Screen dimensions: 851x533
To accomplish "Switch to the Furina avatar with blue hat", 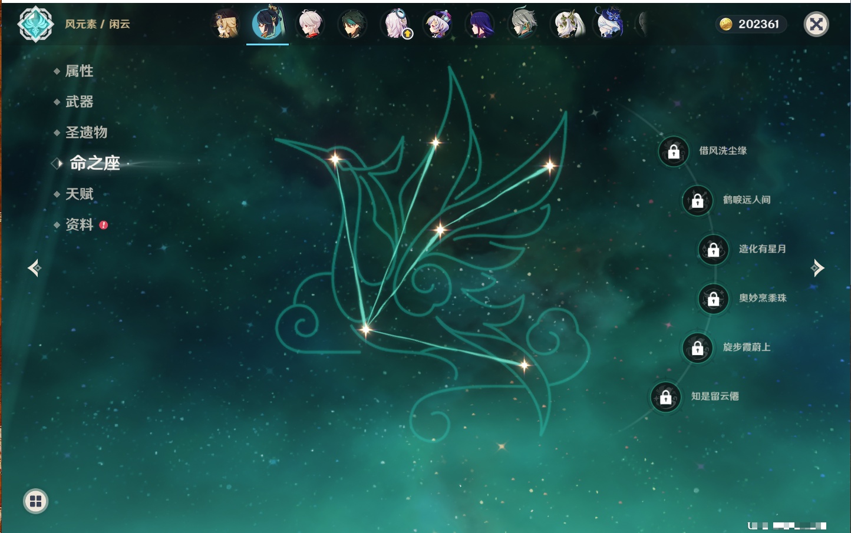I will click(x=609, y=22).
